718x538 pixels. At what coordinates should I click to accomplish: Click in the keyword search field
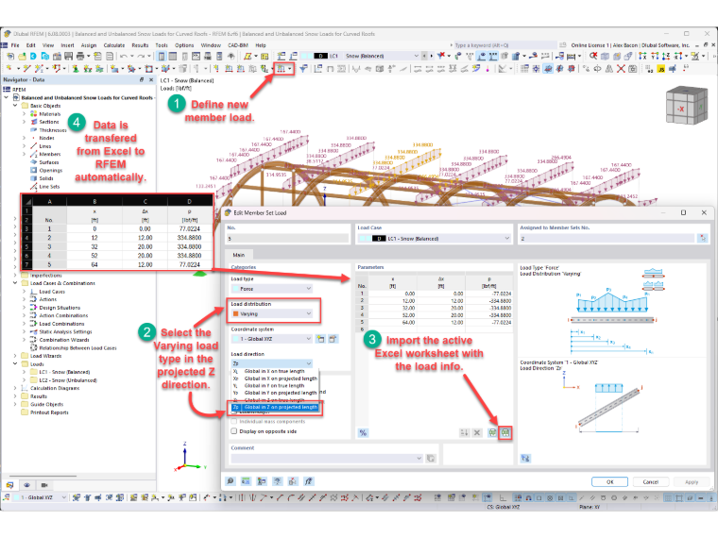(x=504, y=45)
